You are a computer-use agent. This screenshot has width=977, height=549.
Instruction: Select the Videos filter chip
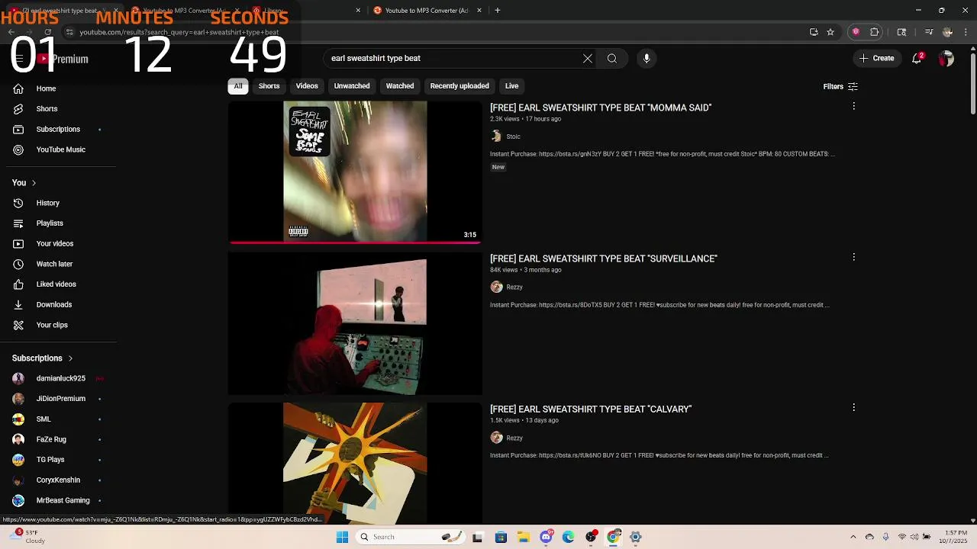pyautogui.click(x=307, y=86)
